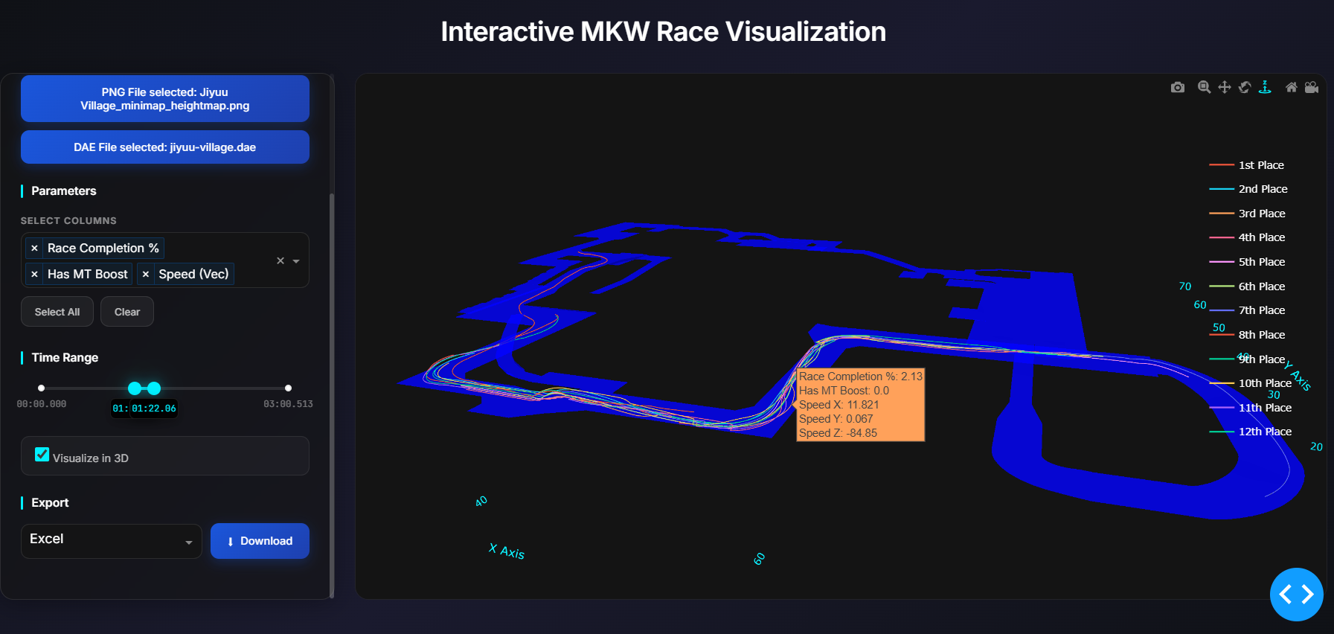Click the DAE File selected upload area
Viewport: 1334px width, 634px height.
(x=165, y=147)
